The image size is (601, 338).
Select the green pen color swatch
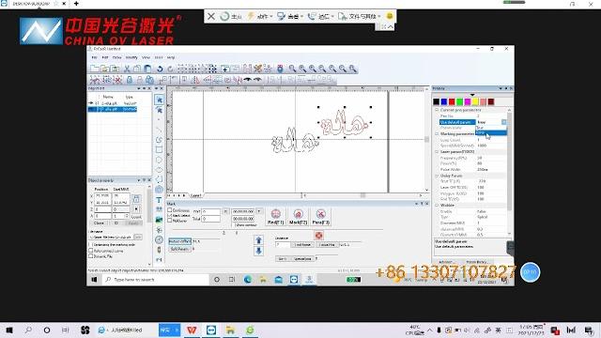[x=459, y=101]
